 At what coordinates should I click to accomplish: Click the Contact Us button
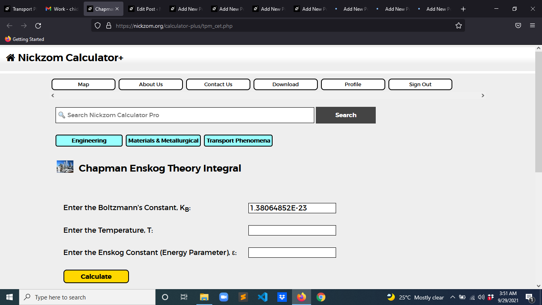218,85
